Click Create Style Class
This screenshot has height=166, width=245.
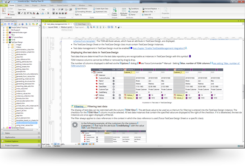100,9
